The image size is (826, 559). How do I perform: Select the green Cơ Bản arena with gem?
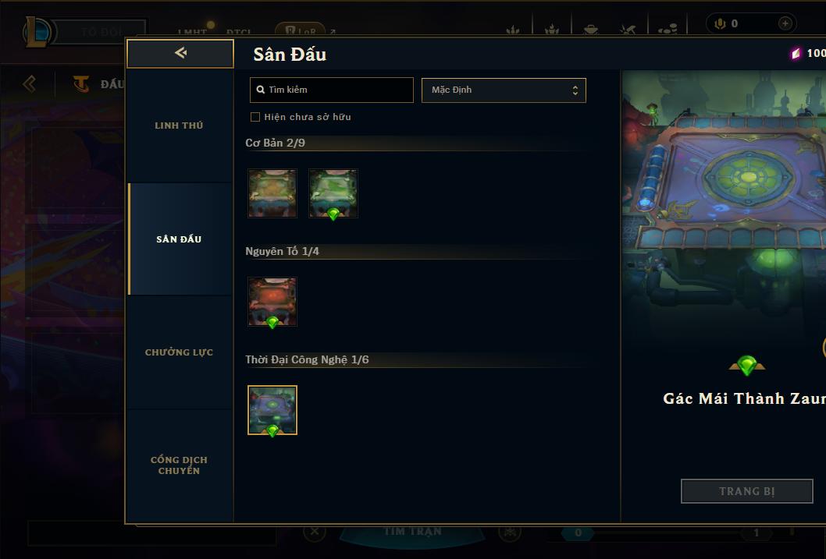point(333,193)
